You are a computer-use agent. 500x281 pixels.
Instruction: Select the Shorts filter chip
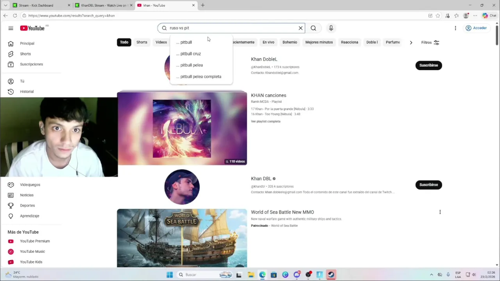click(x=142, y=42)
